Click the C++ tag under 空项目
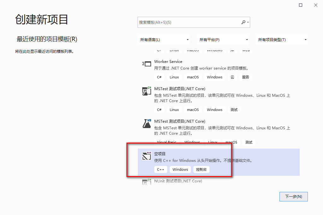 pos(161,169)
